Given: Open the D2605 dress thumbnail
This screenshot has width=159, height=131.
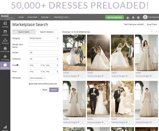Looking at the screenshot, I should click(98, 53).
